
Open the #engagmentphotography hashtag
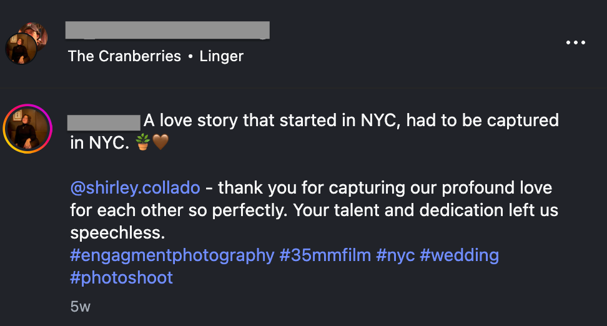coord(172,255)
